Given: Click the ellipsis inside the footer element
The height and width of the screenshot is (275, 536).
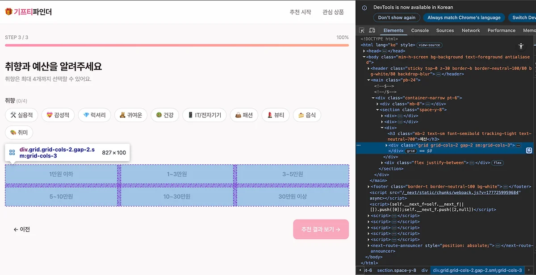Looking at the screenshot, I should [x=506, y=187].
